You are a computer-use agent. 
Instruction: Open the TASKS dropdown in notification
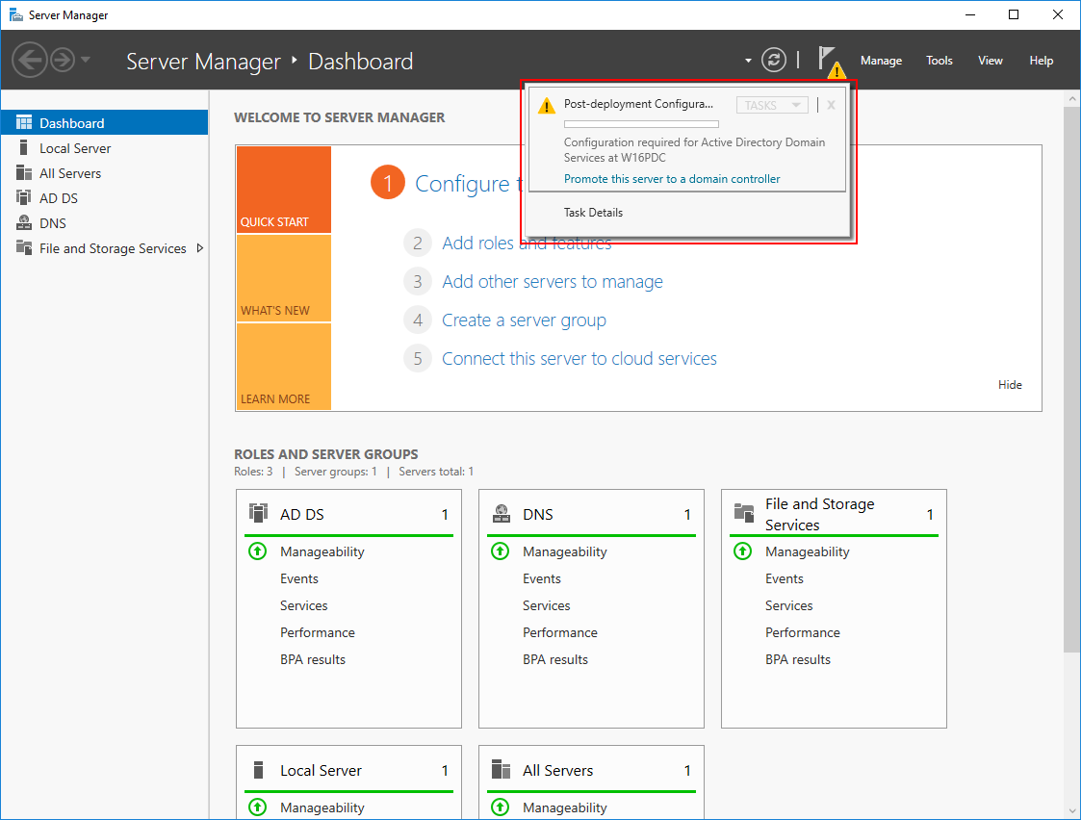(772, 105)
